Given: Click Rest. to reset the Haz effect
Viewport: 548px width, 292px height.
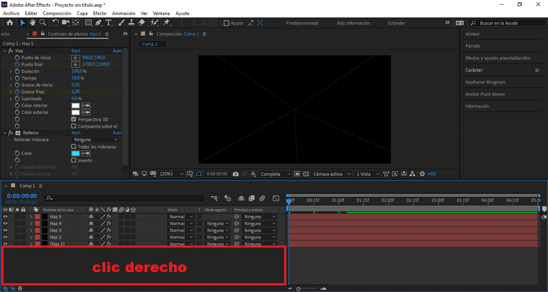Looking at the screenshot, I should pyautogui.click(x=77, y=51).
